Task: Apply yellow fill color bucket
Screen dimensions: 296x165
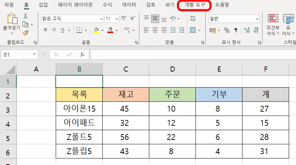Action: [x=96, y=30]
